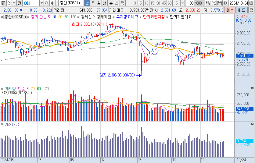The height and width of the screenshot is (163, 255).
Task: Toggle the 단기과열예고 checkbox
Action: click(167, 17)
